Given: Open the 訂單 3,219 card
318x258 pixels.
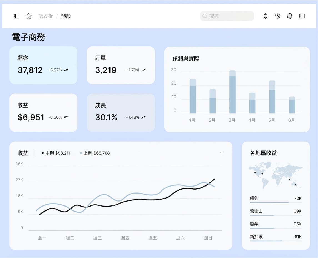Looking at the screenshot, I should click(121, 65).
